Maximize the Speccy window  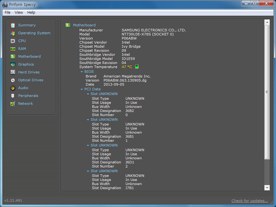click(255, 3)
